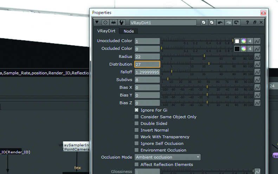Open the Unoccluded Color wheel picker
278x174 pixels.
(244, 41)
